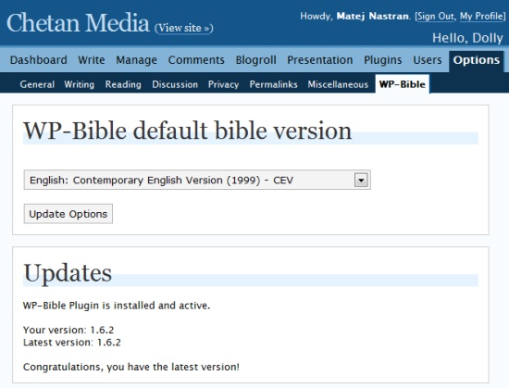Click the Update Options button
The image size is (509, 388).
68,214
